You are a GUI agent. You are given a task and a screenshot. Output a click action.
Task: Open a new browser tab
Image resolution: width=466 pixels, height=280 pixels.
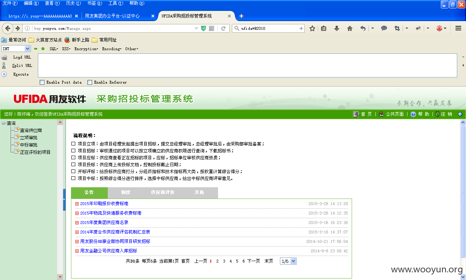[x=241, y=16]
